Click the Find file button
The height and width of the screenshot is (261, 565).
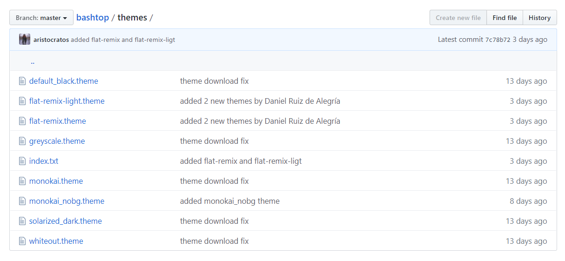point(504,18)
